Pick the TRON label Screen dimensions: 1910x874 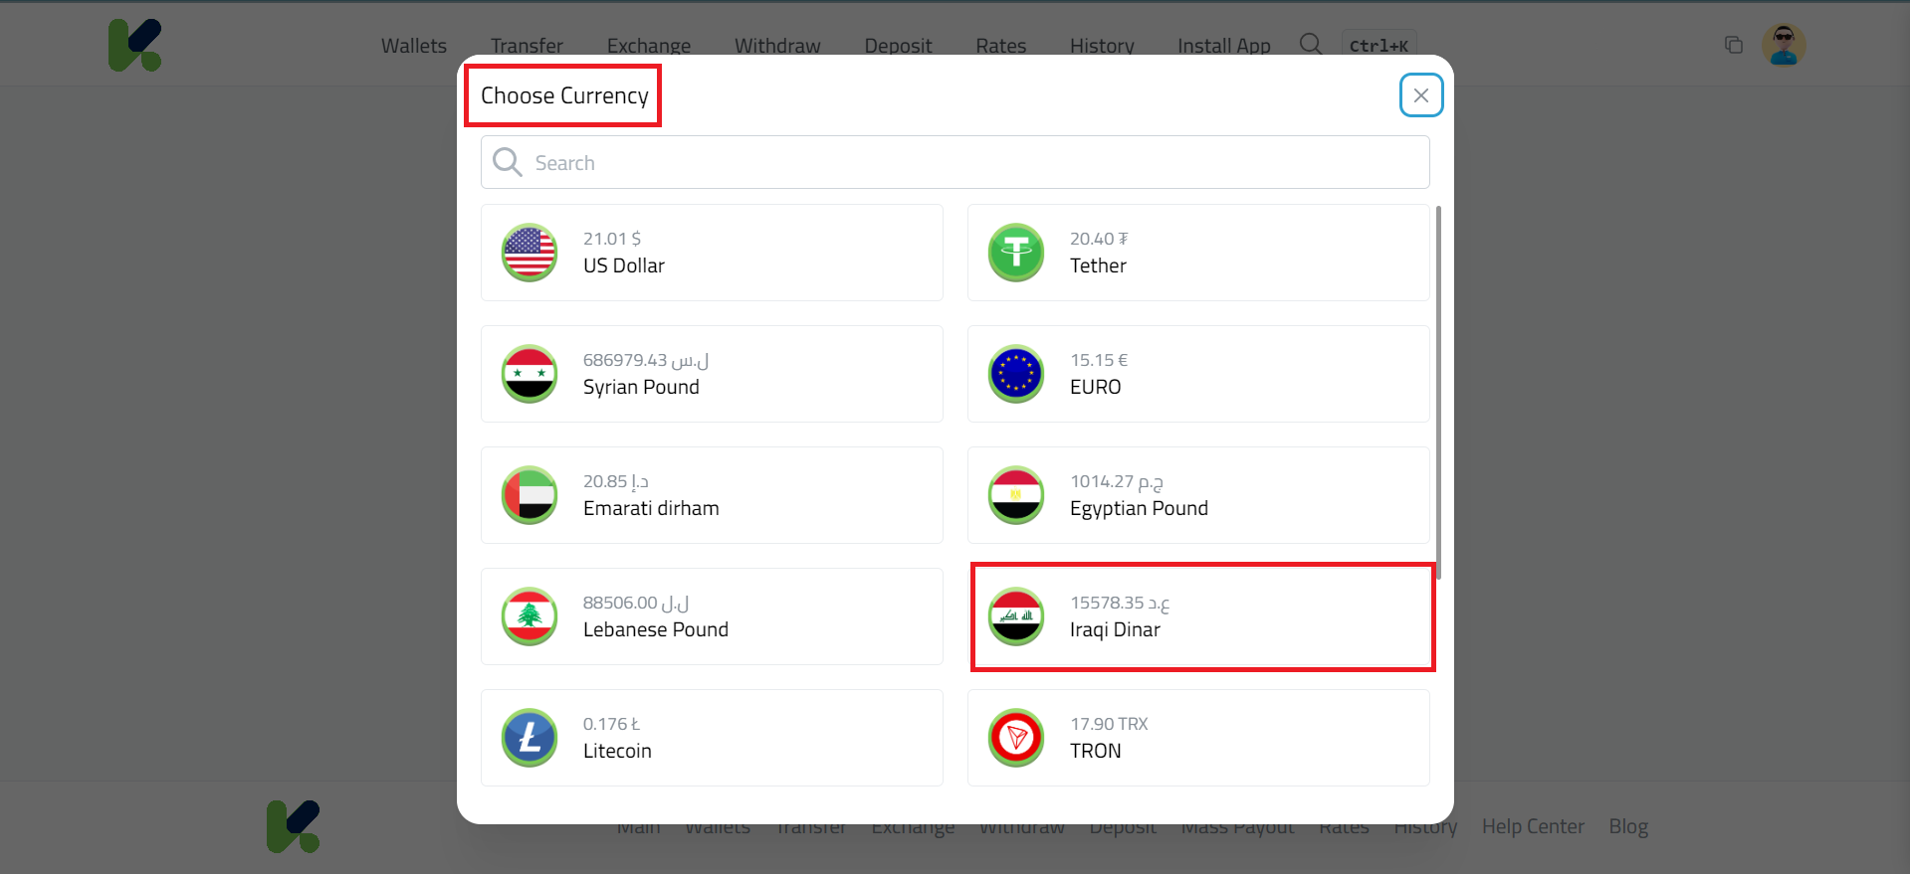click(1096, 751)
